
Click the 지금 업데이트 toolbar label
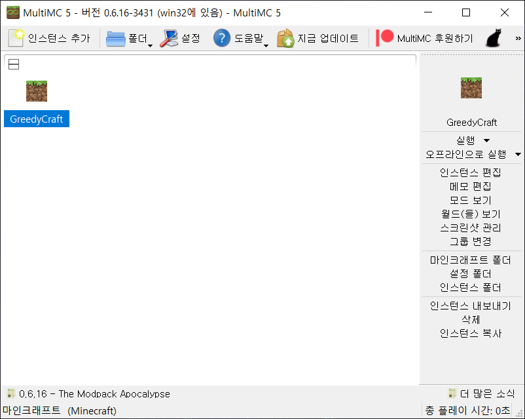pyautogui.click(x=328, y=38)
